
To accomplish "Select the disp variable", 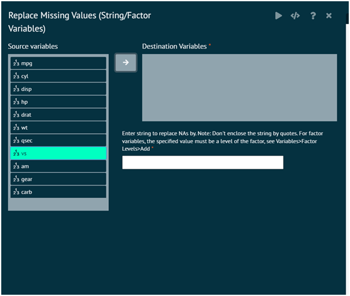I will click(59, 89).
